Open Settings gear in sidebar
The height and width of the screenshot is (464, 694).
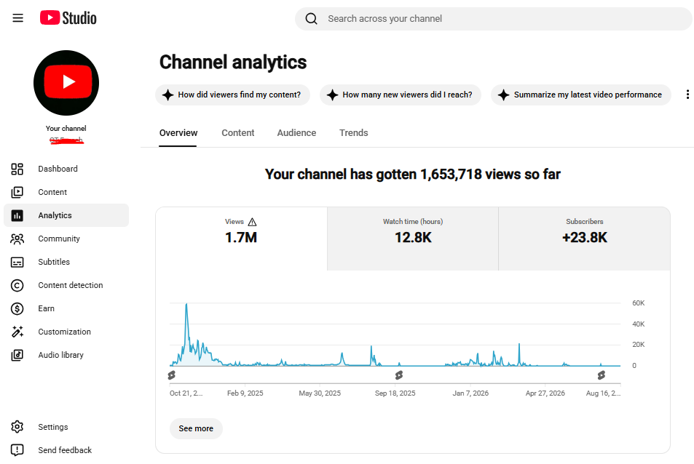(66, 427)
